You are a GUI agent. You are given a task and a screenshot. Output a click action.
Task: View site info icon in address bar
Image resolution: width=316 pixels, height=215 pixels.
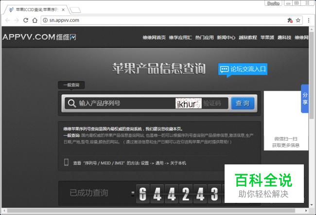[45, 20]
